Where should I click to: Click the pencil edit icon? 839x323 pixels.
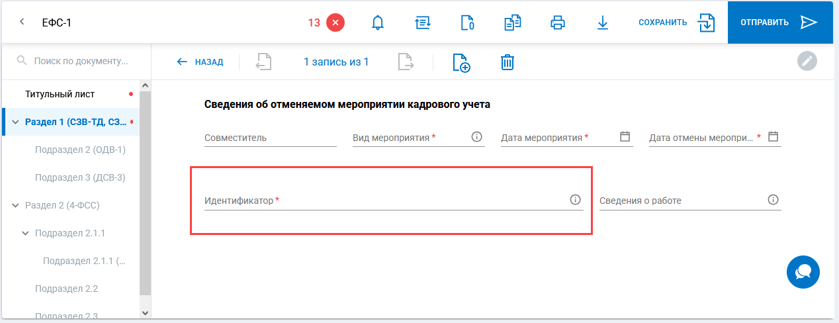(x=807, y=61)
